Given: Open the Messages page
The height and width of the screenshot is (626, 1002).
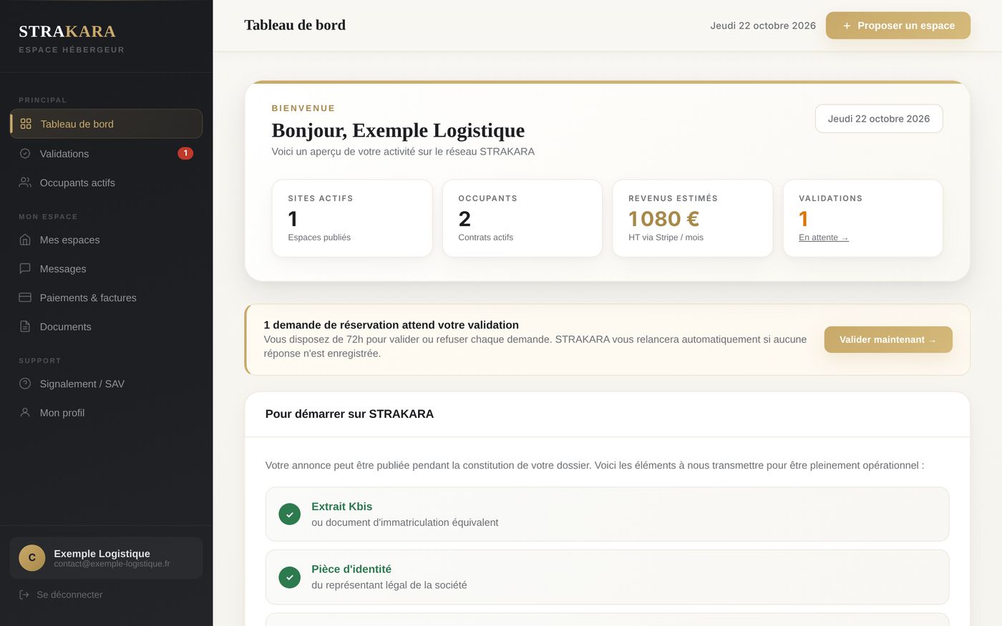Looking at the screenshot, I should pos(106,269).
